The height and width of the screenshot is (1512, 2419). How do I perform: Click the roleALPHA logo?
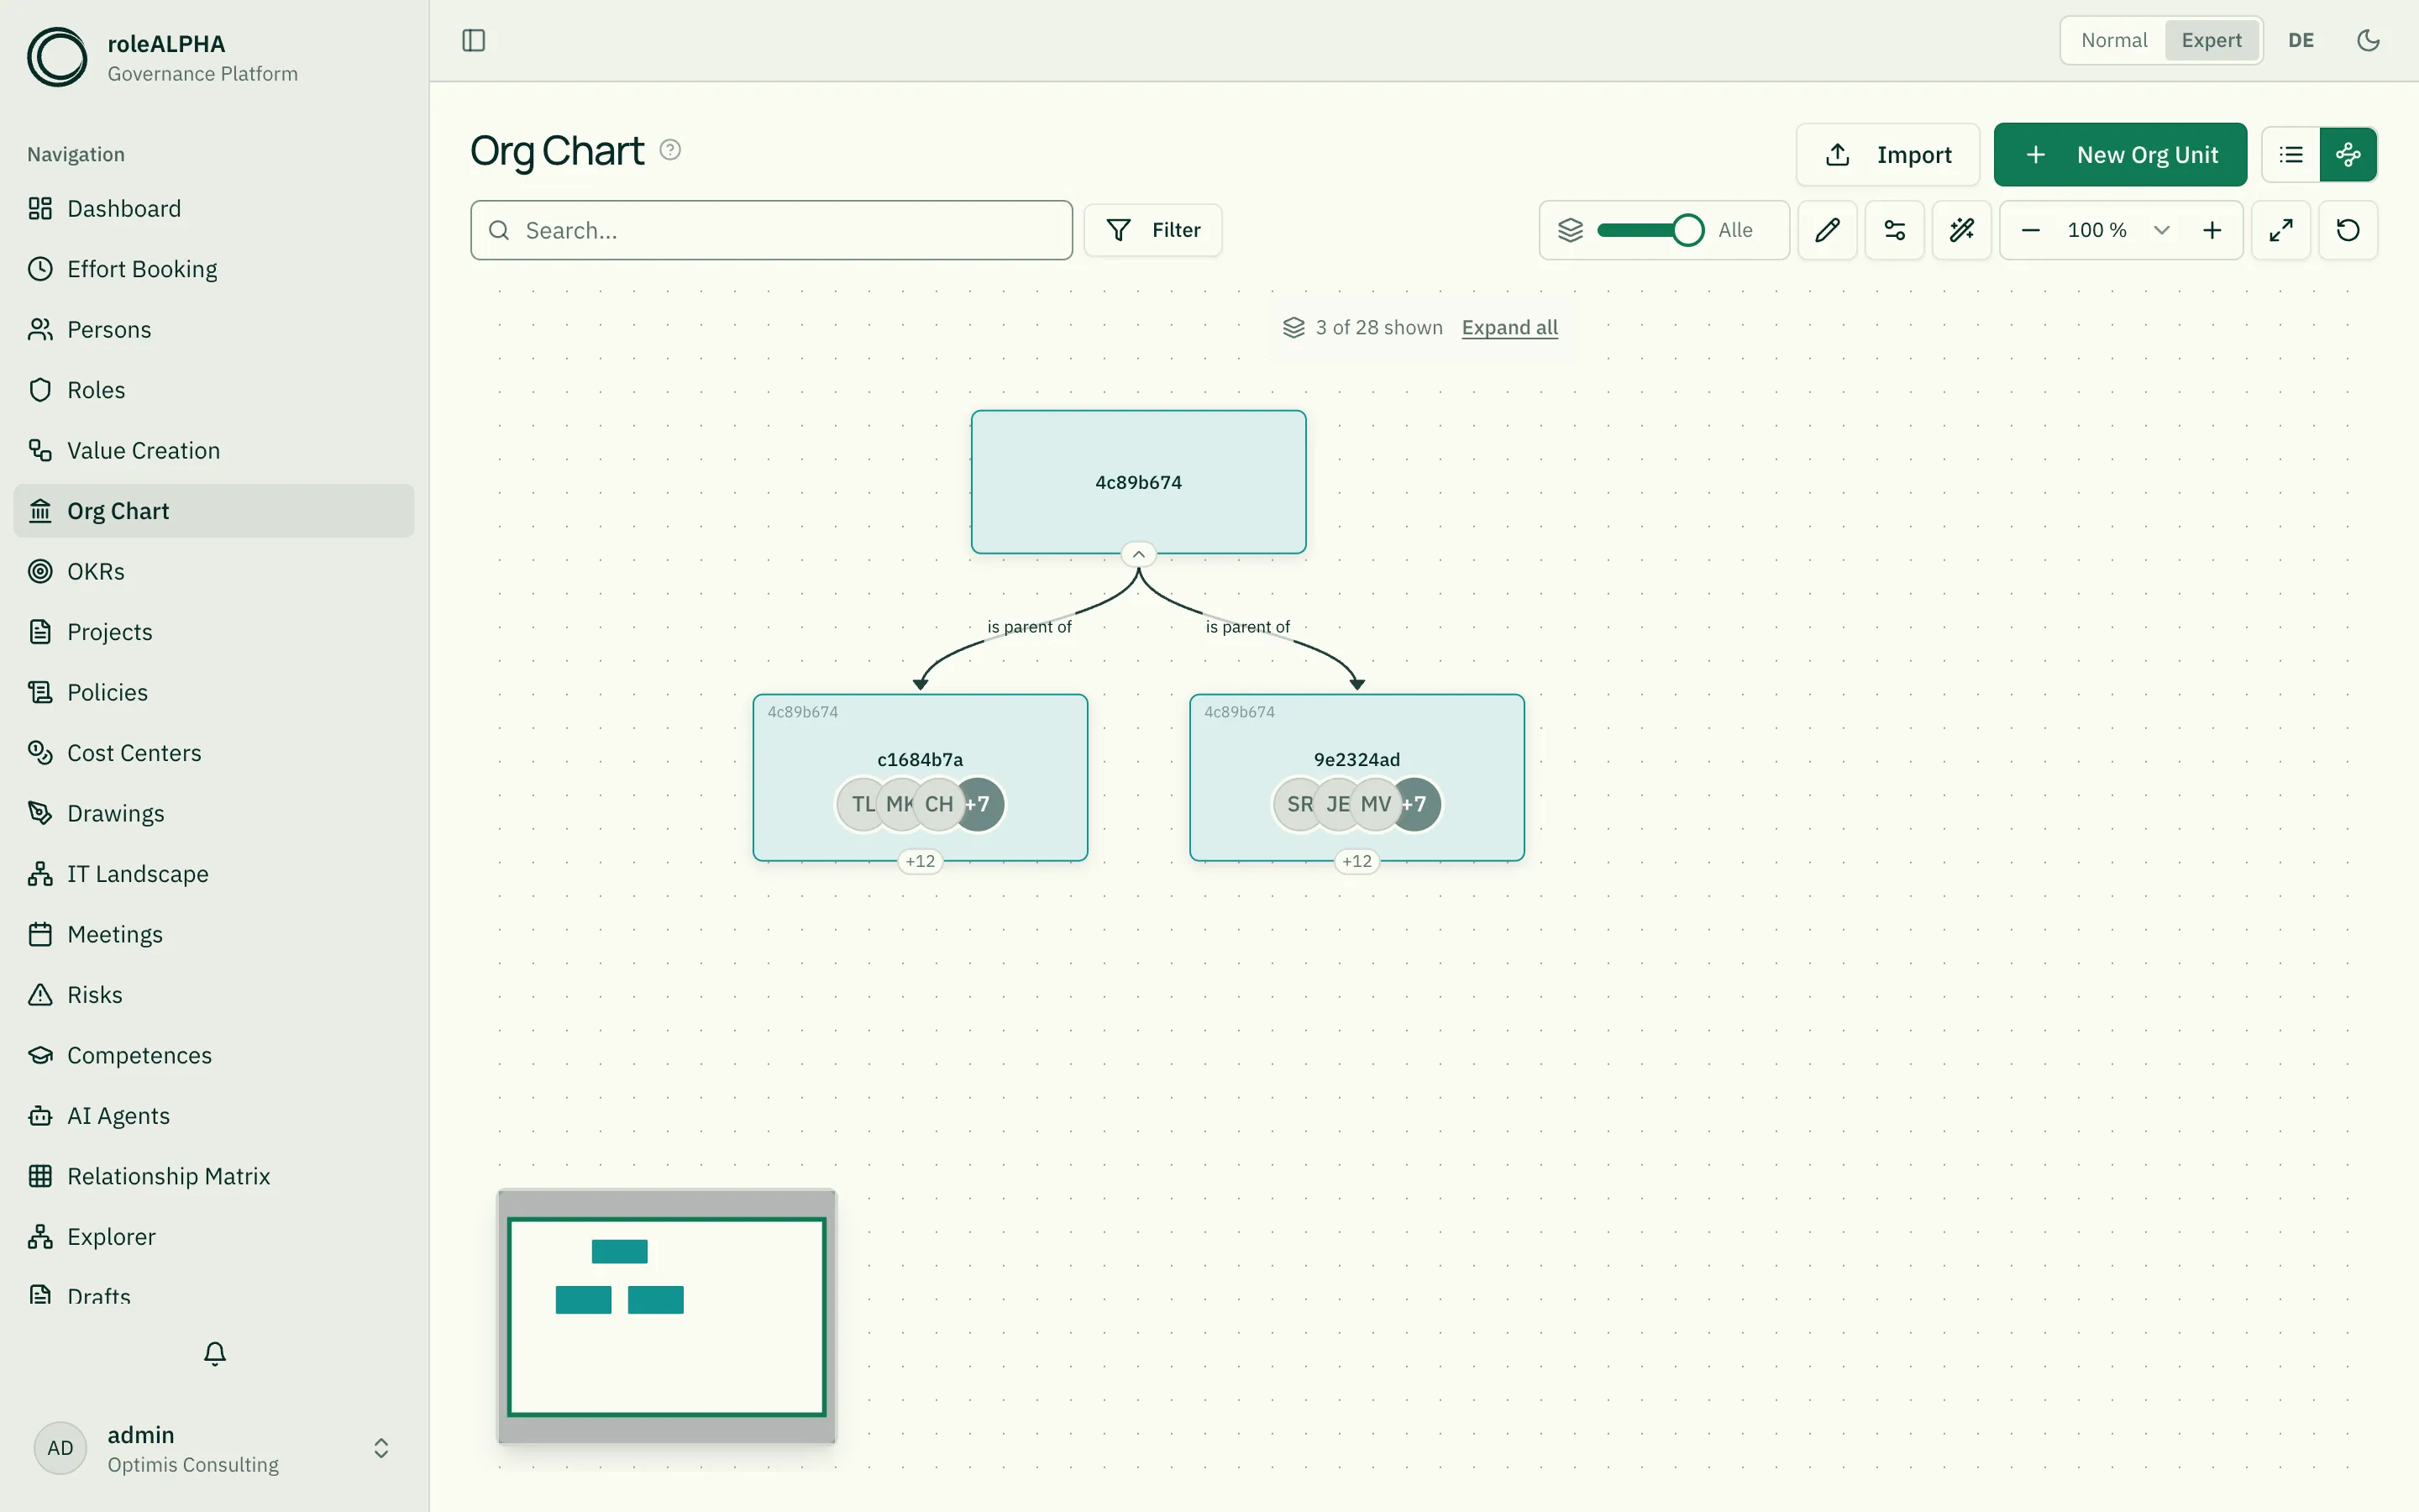pos(57,57)
